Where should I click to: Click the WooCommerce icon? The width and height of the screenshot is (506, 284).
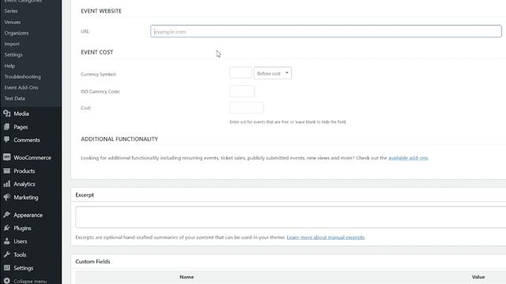pos(7,157)
